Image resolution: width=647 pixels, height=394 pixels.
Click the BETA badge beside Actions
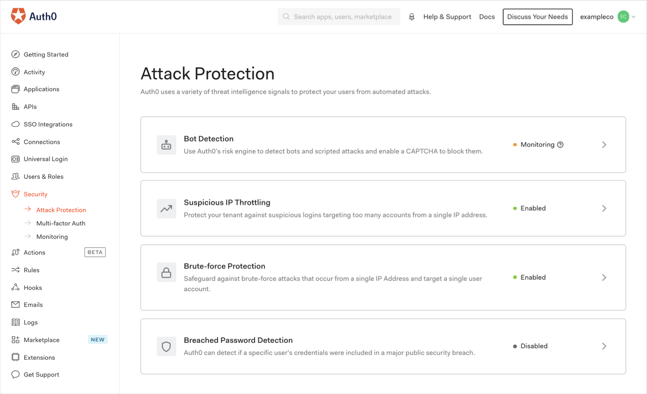pyautogui.click(x=95, y=252)
